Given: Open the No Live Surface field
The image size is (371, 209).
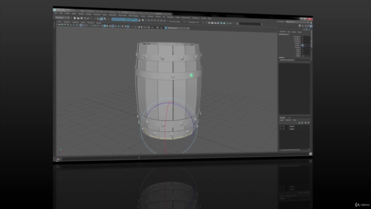Looking at the screenshot, I should click(x=175, y=21).
